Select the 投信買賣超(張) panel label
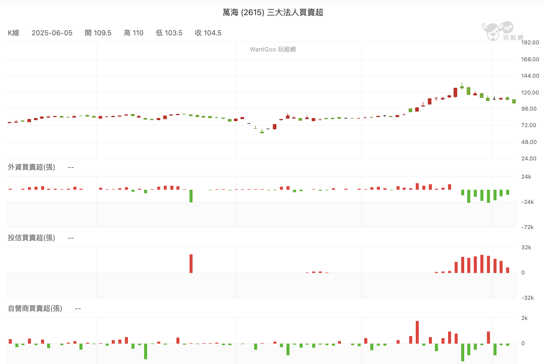Image resolution: width=544 pixels, height=364 pixels. tap(31, 238)
